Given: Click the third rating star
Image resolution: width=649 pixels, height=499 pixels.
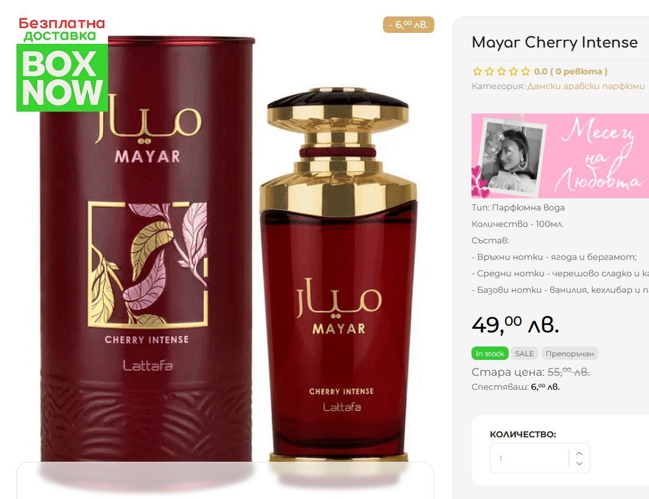Looking at the screenshot, I should click(x=501, y=71).
